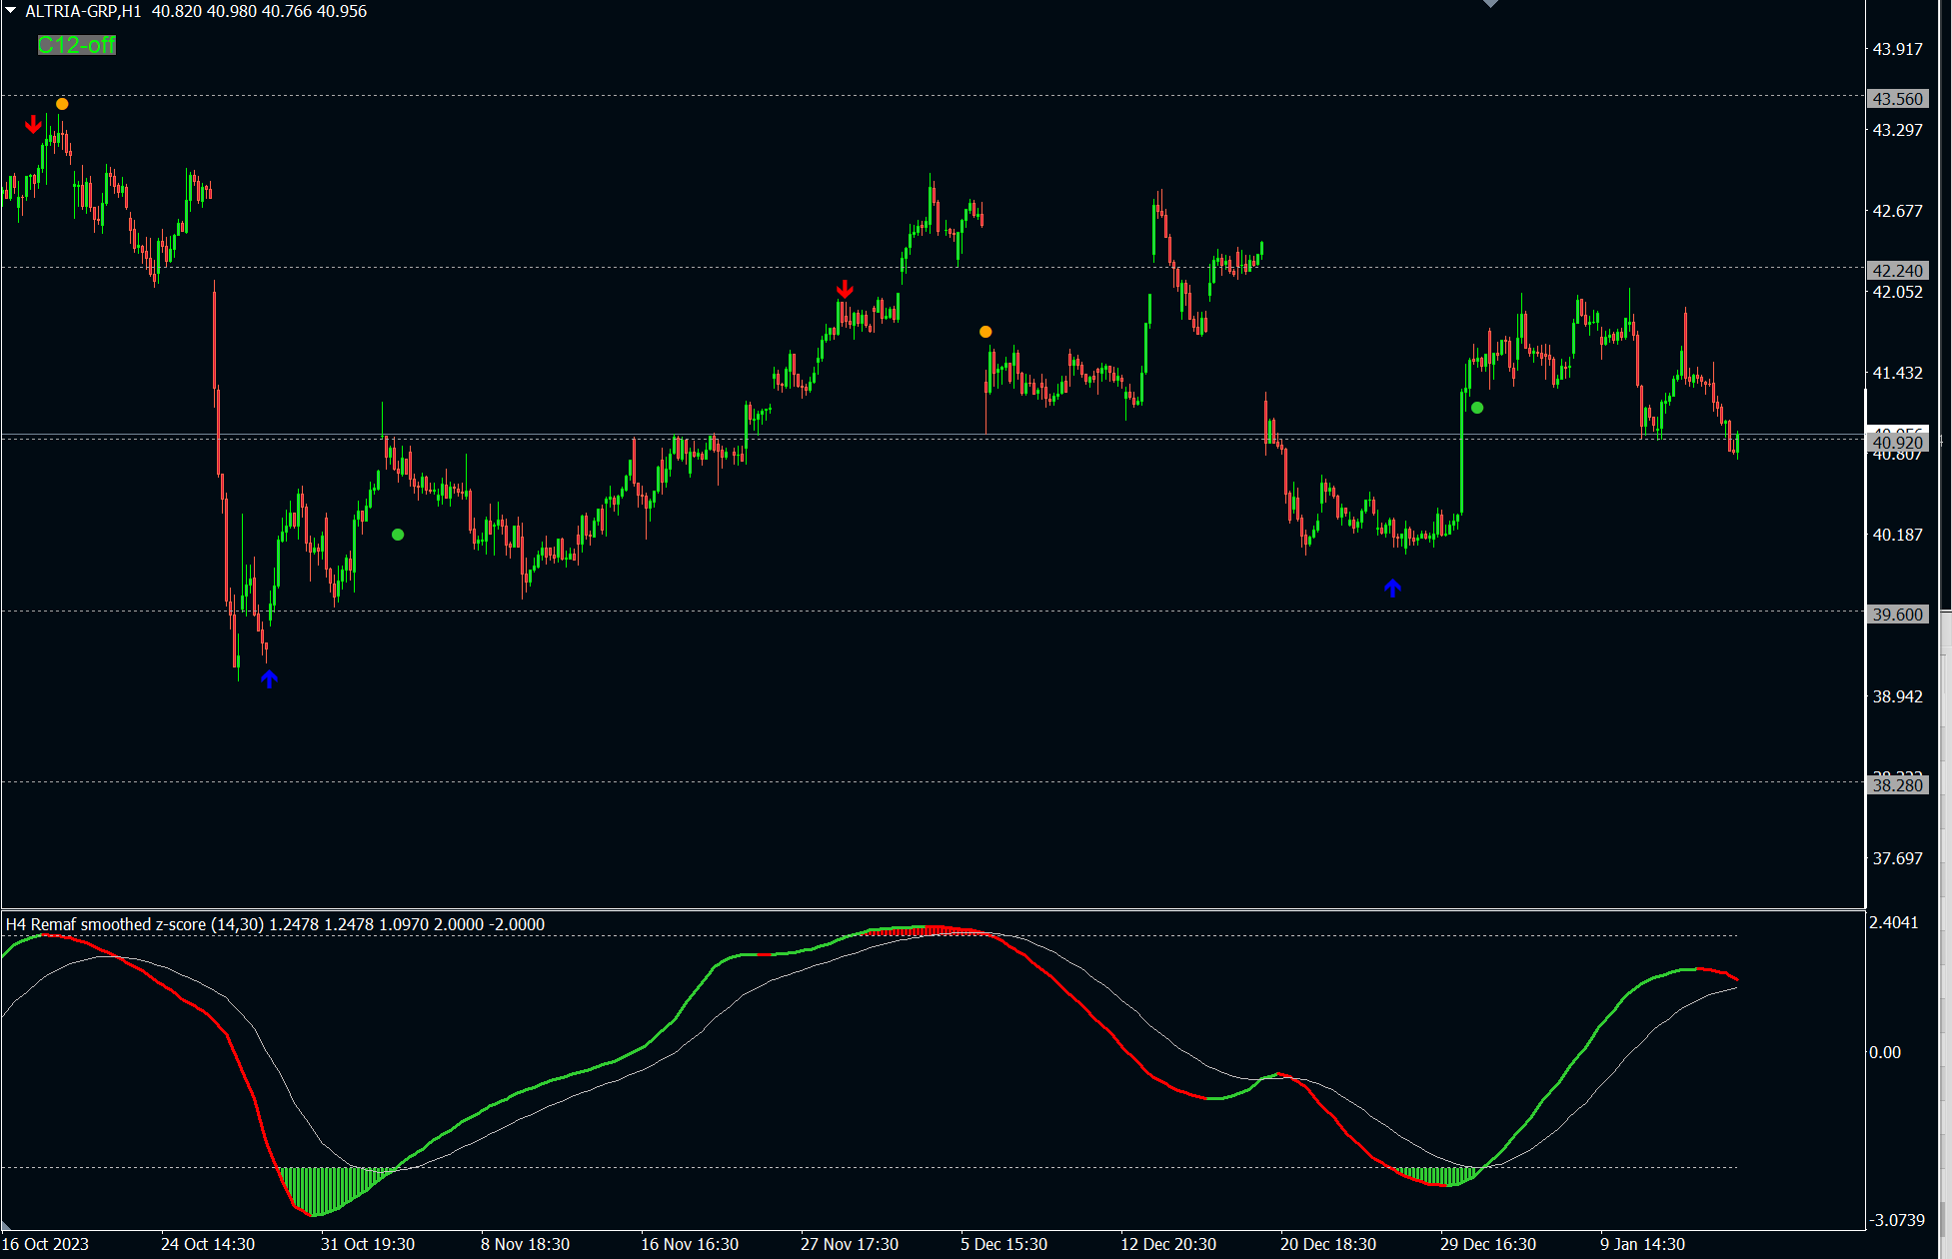Click the green dot near 31 Oct

click(x=398, y=535)
